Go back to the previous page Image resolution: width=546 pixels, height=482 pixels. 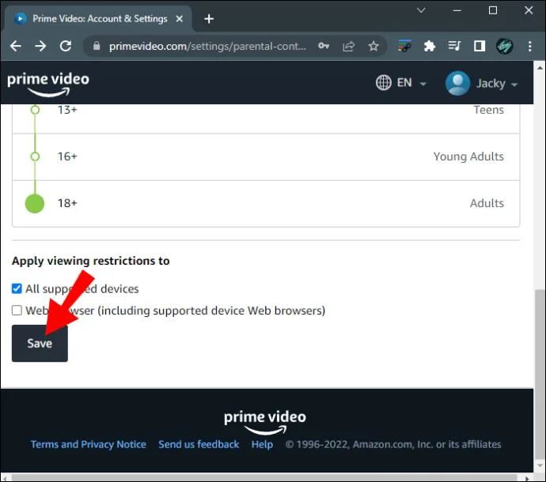[x=16, y=46]
